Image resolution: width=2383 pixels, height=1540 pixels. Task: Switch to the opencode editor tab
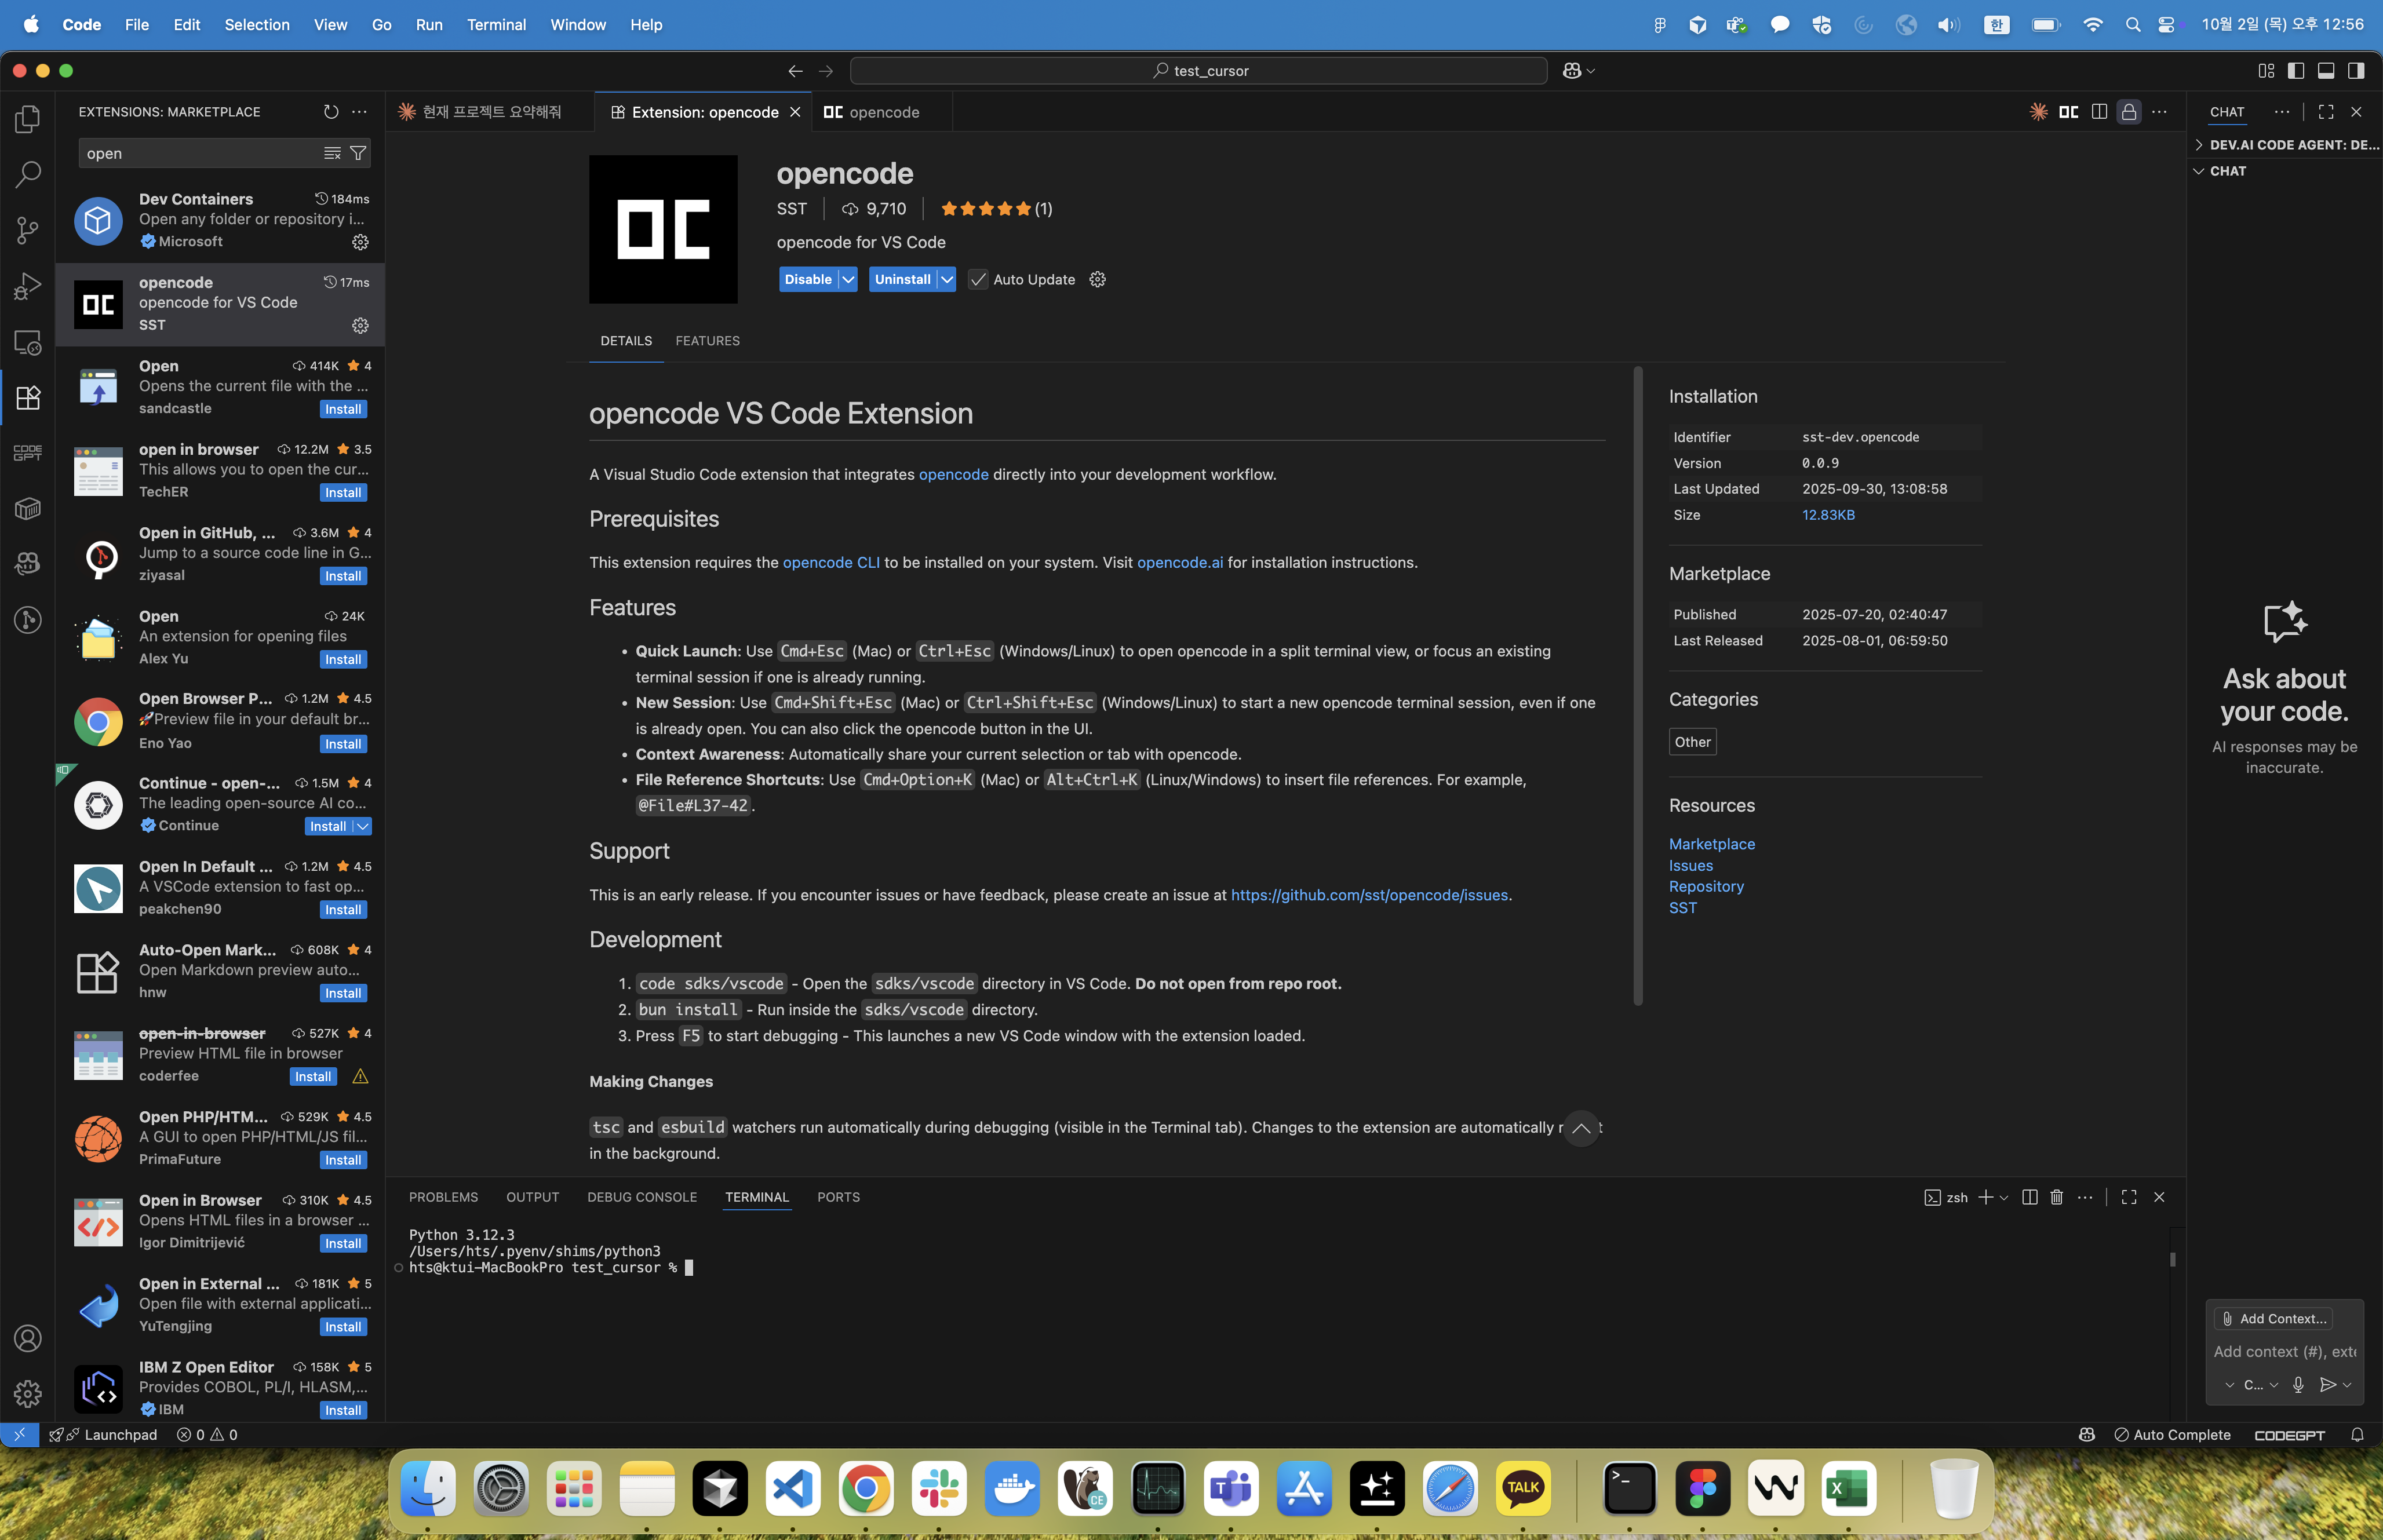point(882,112)
